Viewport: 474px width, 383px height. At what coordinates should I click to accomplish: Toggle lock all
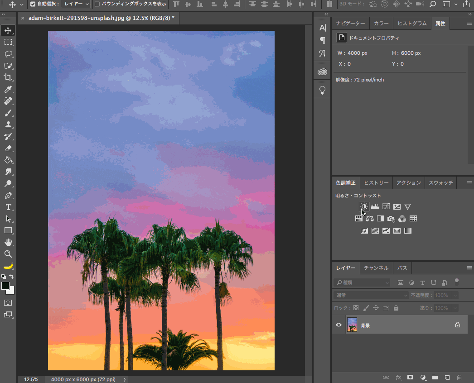click(396, 308)
